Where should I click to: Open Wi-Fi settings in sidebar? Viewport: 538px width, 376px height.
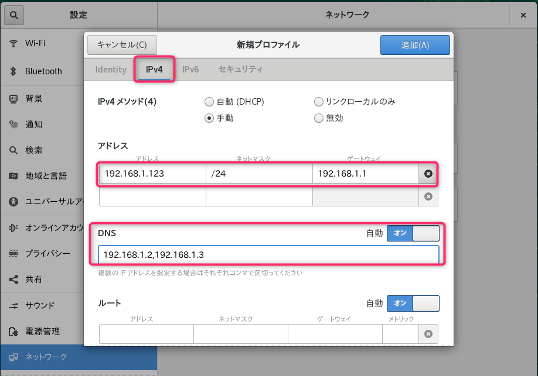point(42,43)
